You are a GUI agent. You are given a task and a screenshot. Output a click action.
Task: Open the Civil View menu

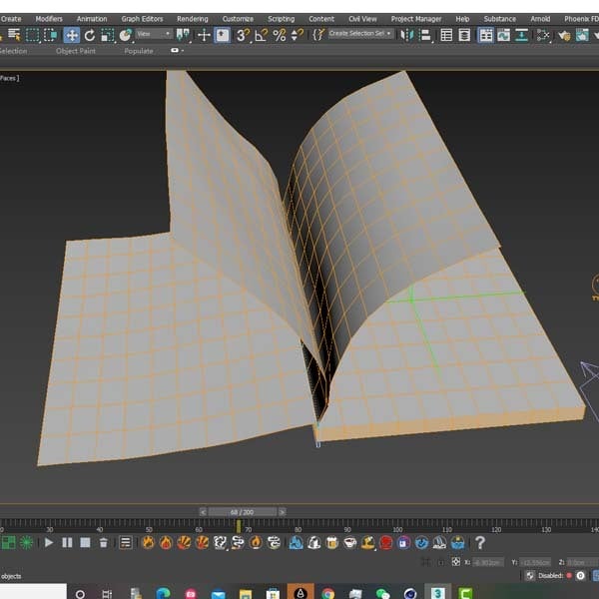click(362, 19)
